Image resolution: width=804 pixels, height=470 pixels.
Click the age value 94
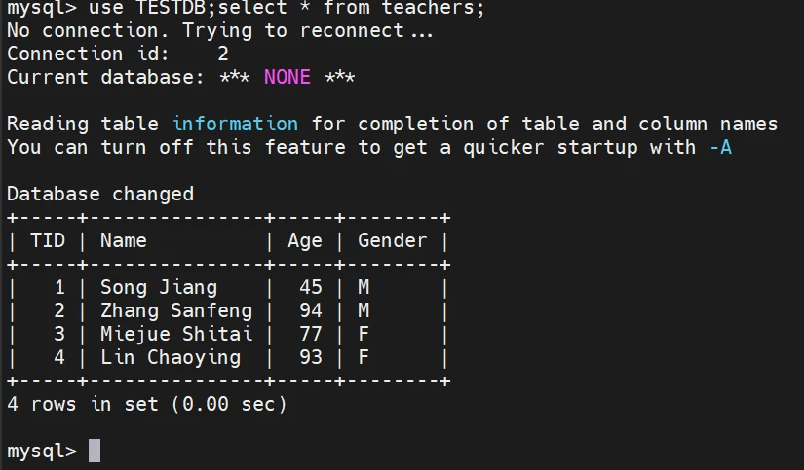click(311, 310)
